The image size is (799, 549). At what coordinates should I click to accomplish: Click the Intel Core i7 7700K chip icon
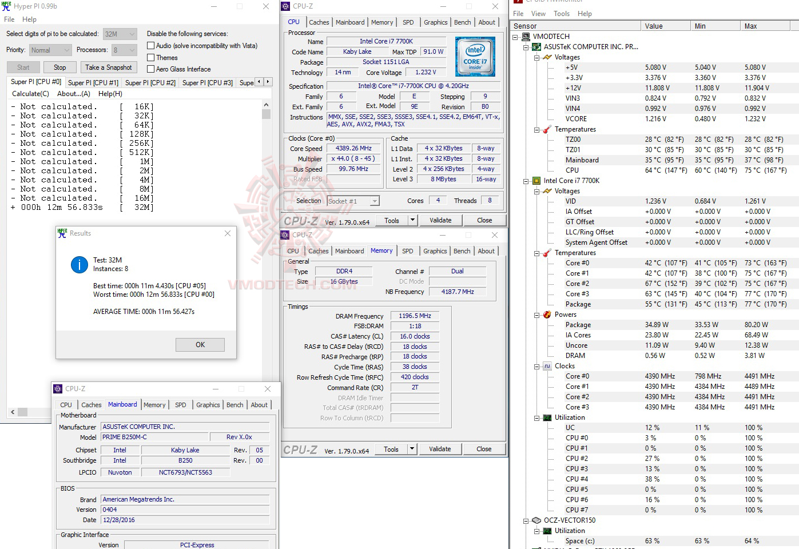pos(536,181)
